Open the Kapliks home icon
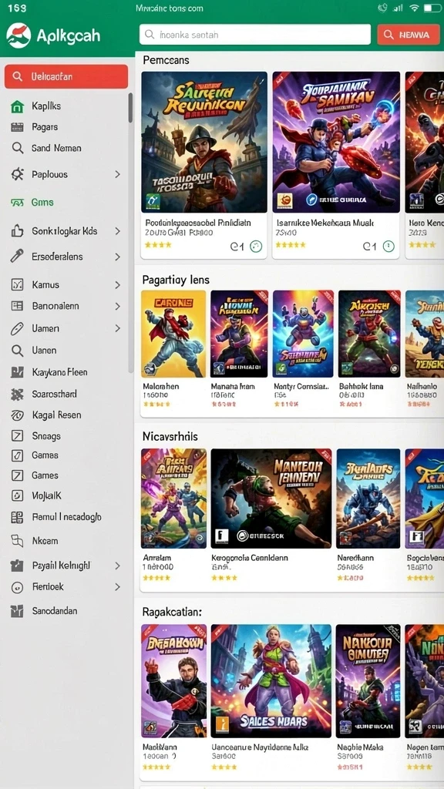The image size is (444, 789). [18, 106]
